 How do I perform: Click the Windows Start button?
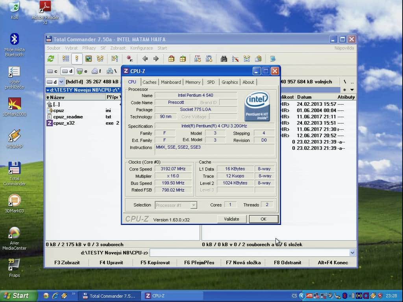click(18, 296)
